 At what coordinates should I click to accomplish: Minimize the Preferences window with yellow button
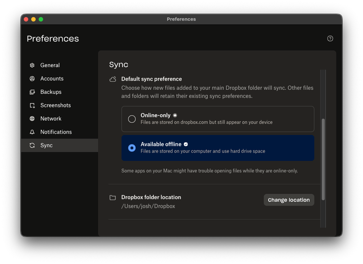click(x=33, y=19)
